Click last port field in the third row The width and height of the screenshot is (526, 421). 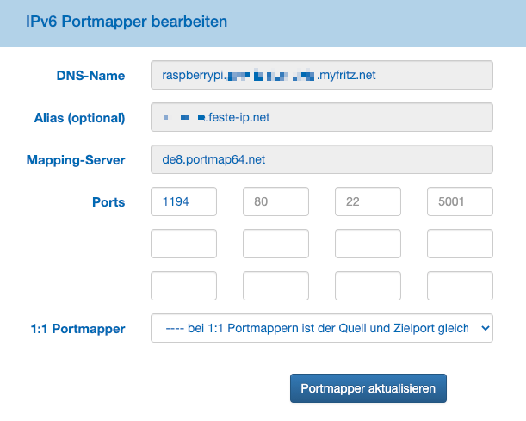(x=460, y=286)
